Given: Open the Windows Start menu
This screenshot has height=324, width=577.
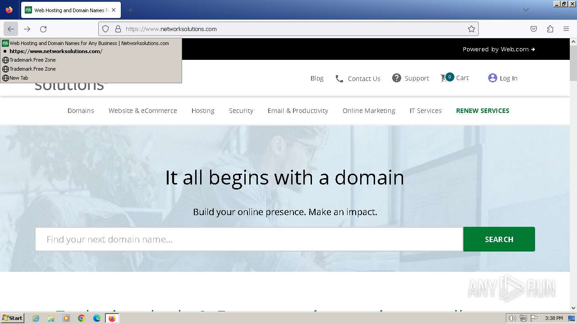Looking at the screenshot, I should (12, 318).
